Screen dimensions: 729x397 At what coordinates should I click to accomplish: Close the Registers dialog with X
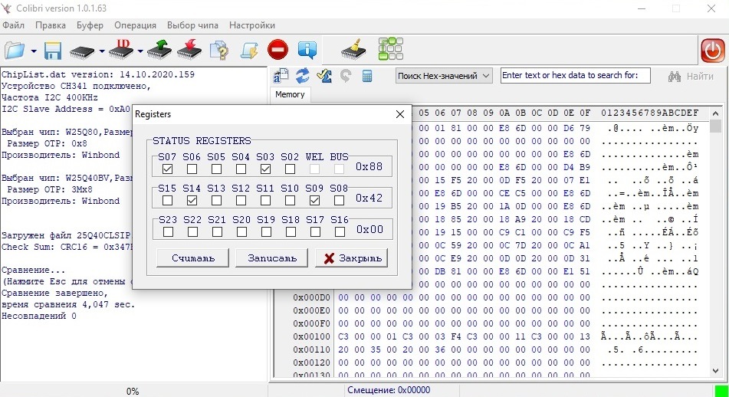pos(400,114)
